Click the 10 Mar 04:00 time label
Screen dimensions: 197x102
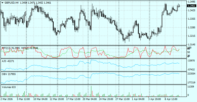40,99
